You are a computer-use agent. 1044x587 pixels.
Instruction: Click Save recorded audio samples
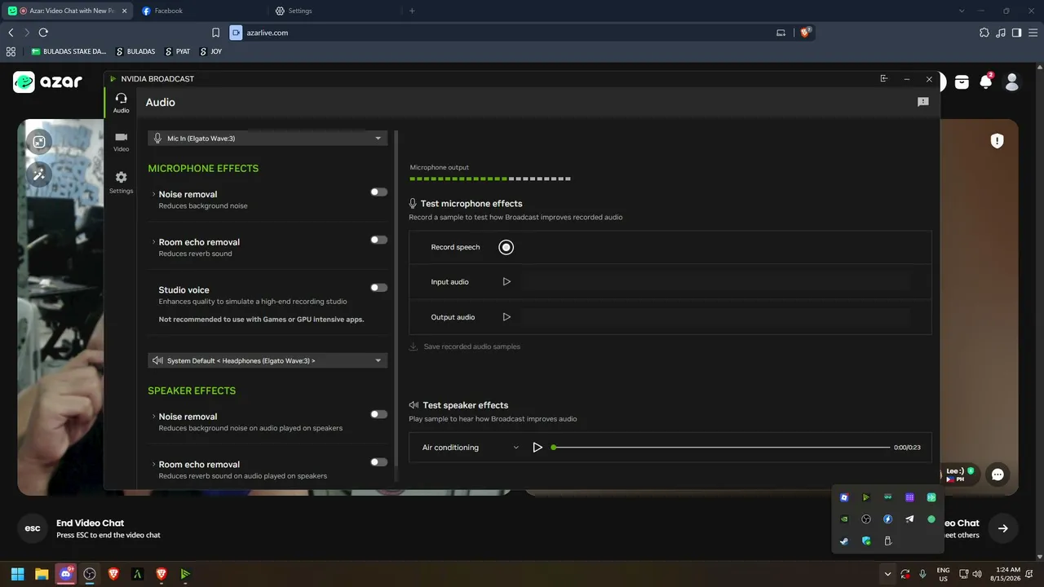tap(465, 346)
